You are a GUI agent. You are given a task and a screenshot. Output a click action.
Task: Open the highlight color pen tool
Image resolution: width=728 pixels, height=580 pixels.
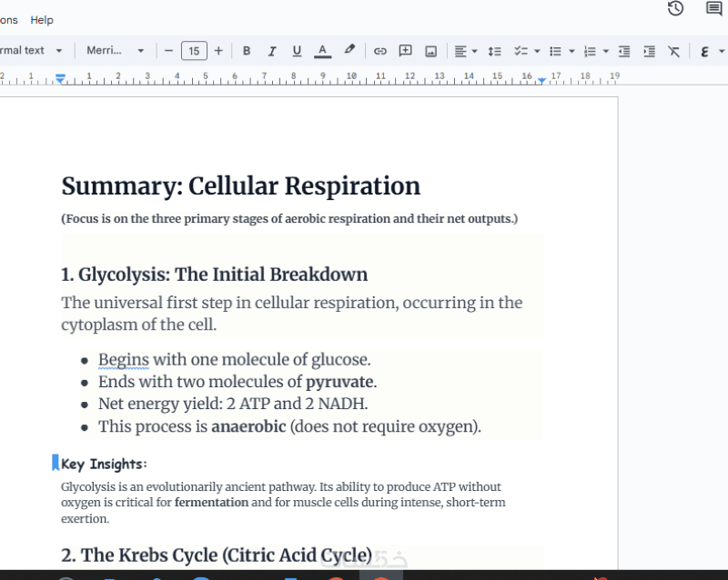(x=349, y=50)
